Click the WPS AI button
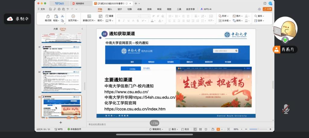The image size is (309, 138). click(206, 9)
